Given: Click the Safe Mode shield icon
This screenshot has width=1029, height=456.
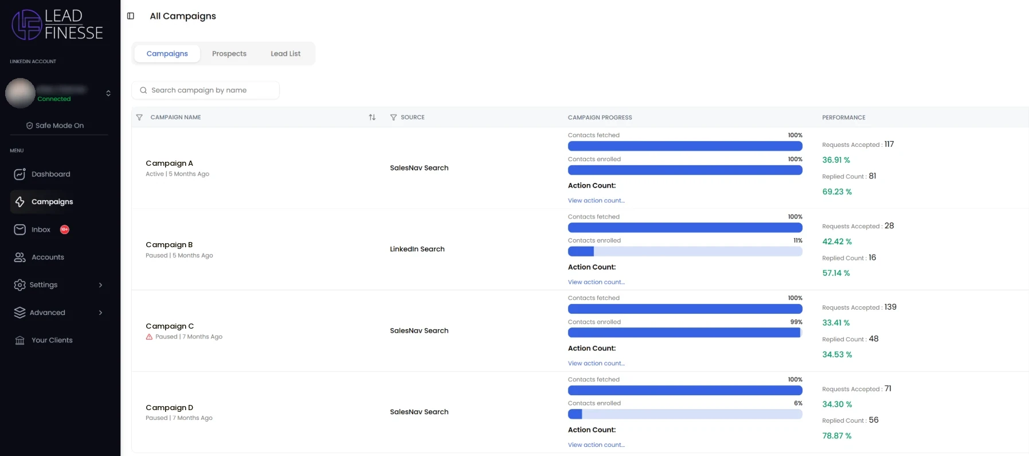Looking at the screenshot, I should (x=29, y=126).
